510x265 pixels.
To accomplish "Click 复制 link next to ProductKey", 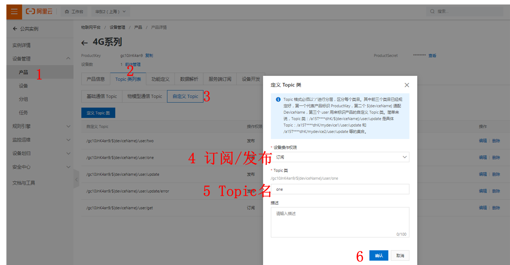I will (149, 56).
